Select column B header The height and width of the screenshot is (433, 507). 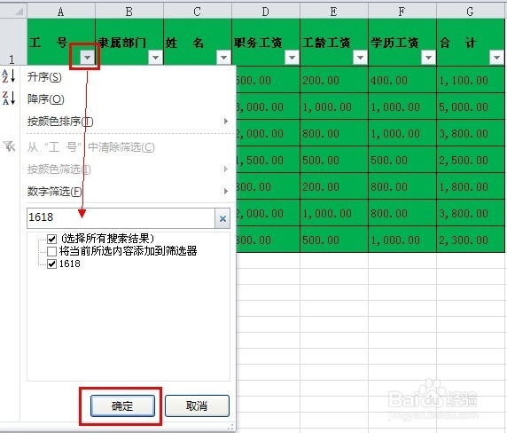point(129,12)
